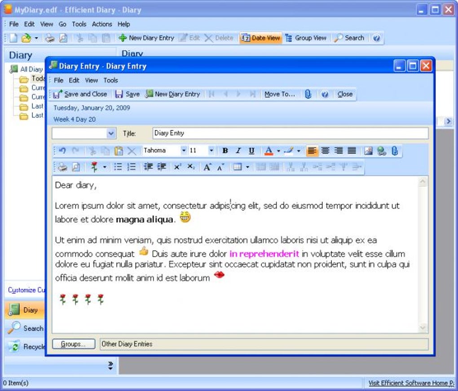Open table dropdown arrow
Image resolution: width=458 pixels, height=391 pixels.
pos(248,167)
